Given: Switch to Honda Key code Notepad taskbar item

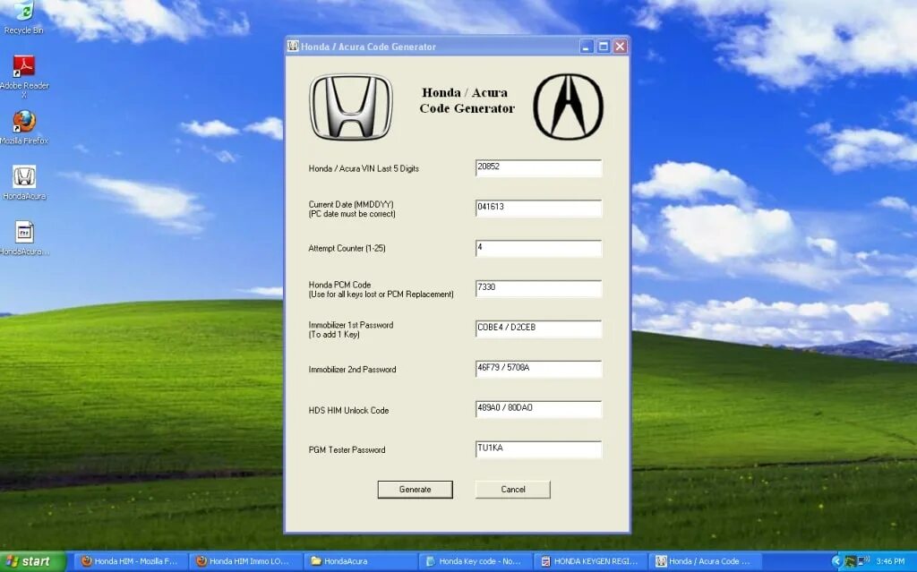Looking at the screenshot, I should point(475,561).
